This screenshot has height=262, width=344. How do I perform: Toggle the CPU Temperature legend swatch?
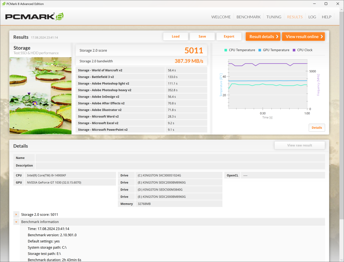(226, 50)
